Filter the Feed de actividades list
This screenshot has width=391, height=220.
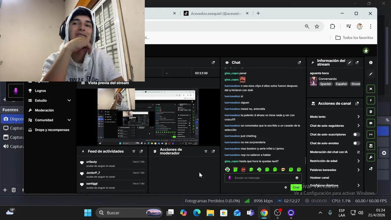coord(134,151)
